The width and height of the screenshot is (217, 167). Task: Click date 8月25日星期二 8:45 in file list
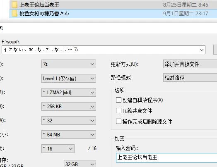(186, 5)
